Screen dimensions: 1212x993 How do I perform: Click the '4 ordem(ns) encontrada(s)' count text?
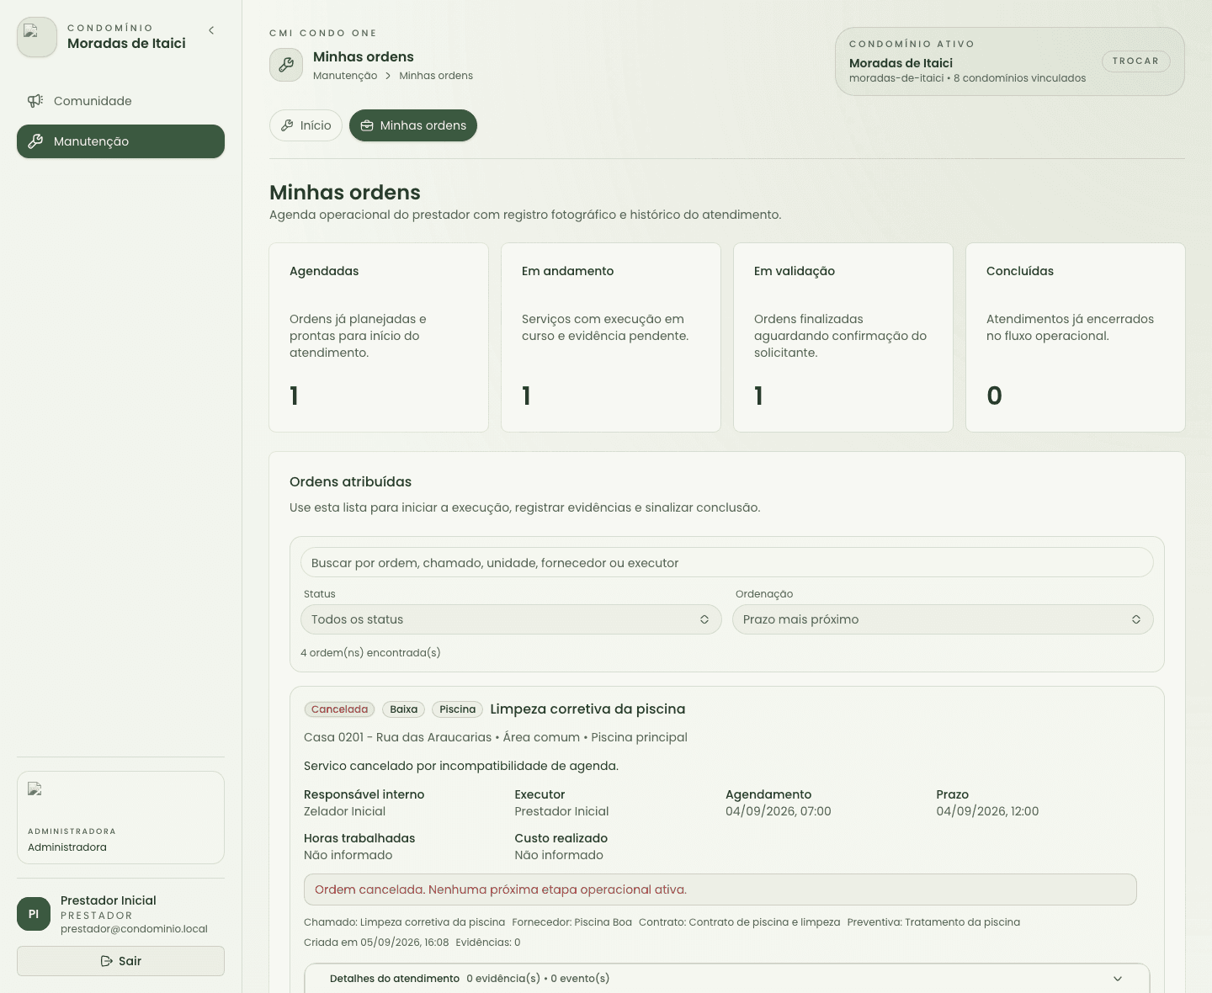pyautogui.click(x=370, y=653)
